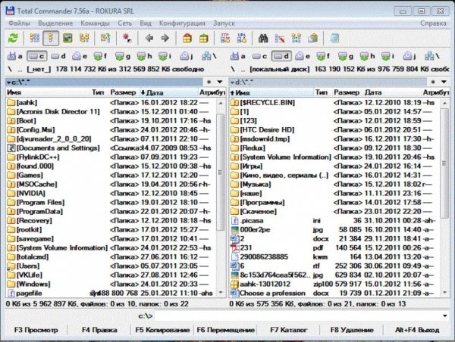Click the F4 Правка button
455x342 pixels.
99,330
